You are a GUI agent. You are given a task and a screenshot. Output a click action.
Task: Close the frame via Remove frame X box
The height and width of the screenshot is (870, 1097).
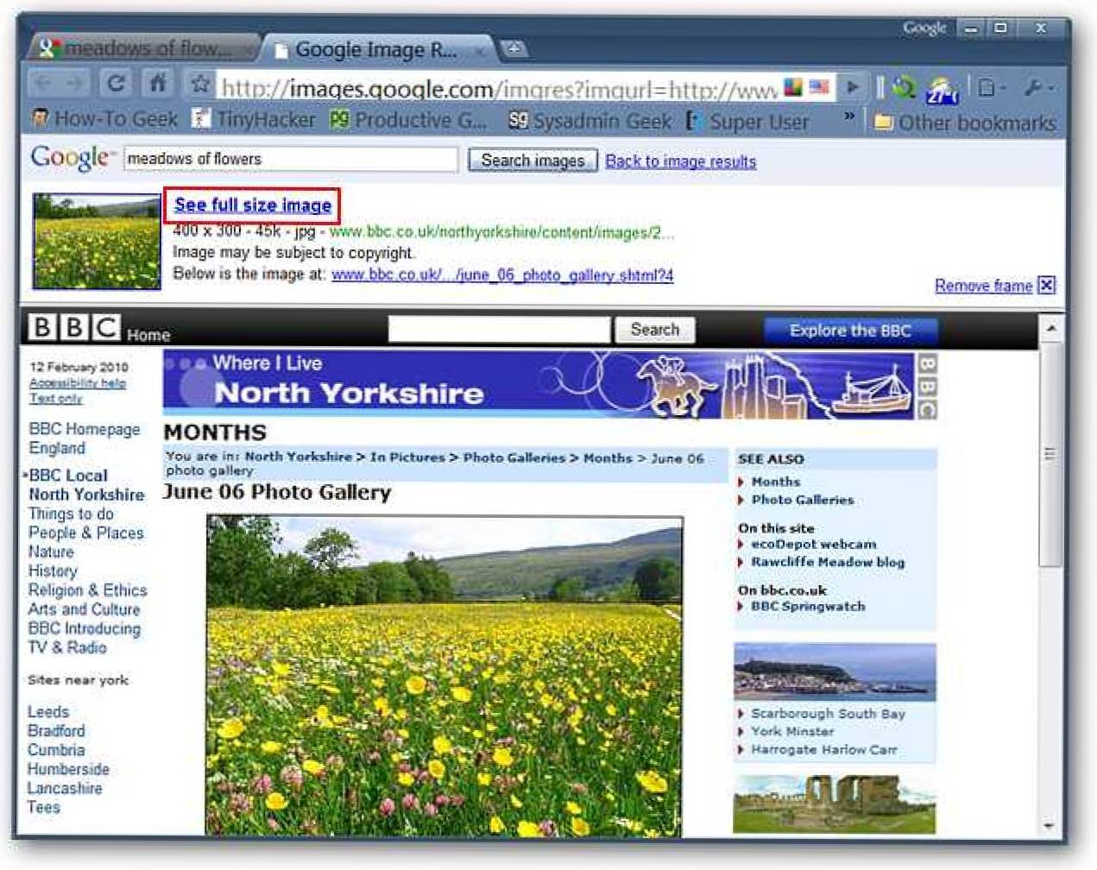[x=1046, y=285]
